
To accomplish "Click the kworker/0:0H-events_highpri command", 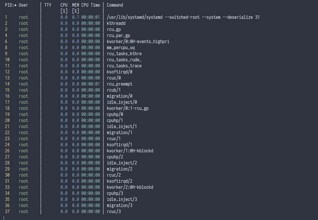I will (138, 42).
